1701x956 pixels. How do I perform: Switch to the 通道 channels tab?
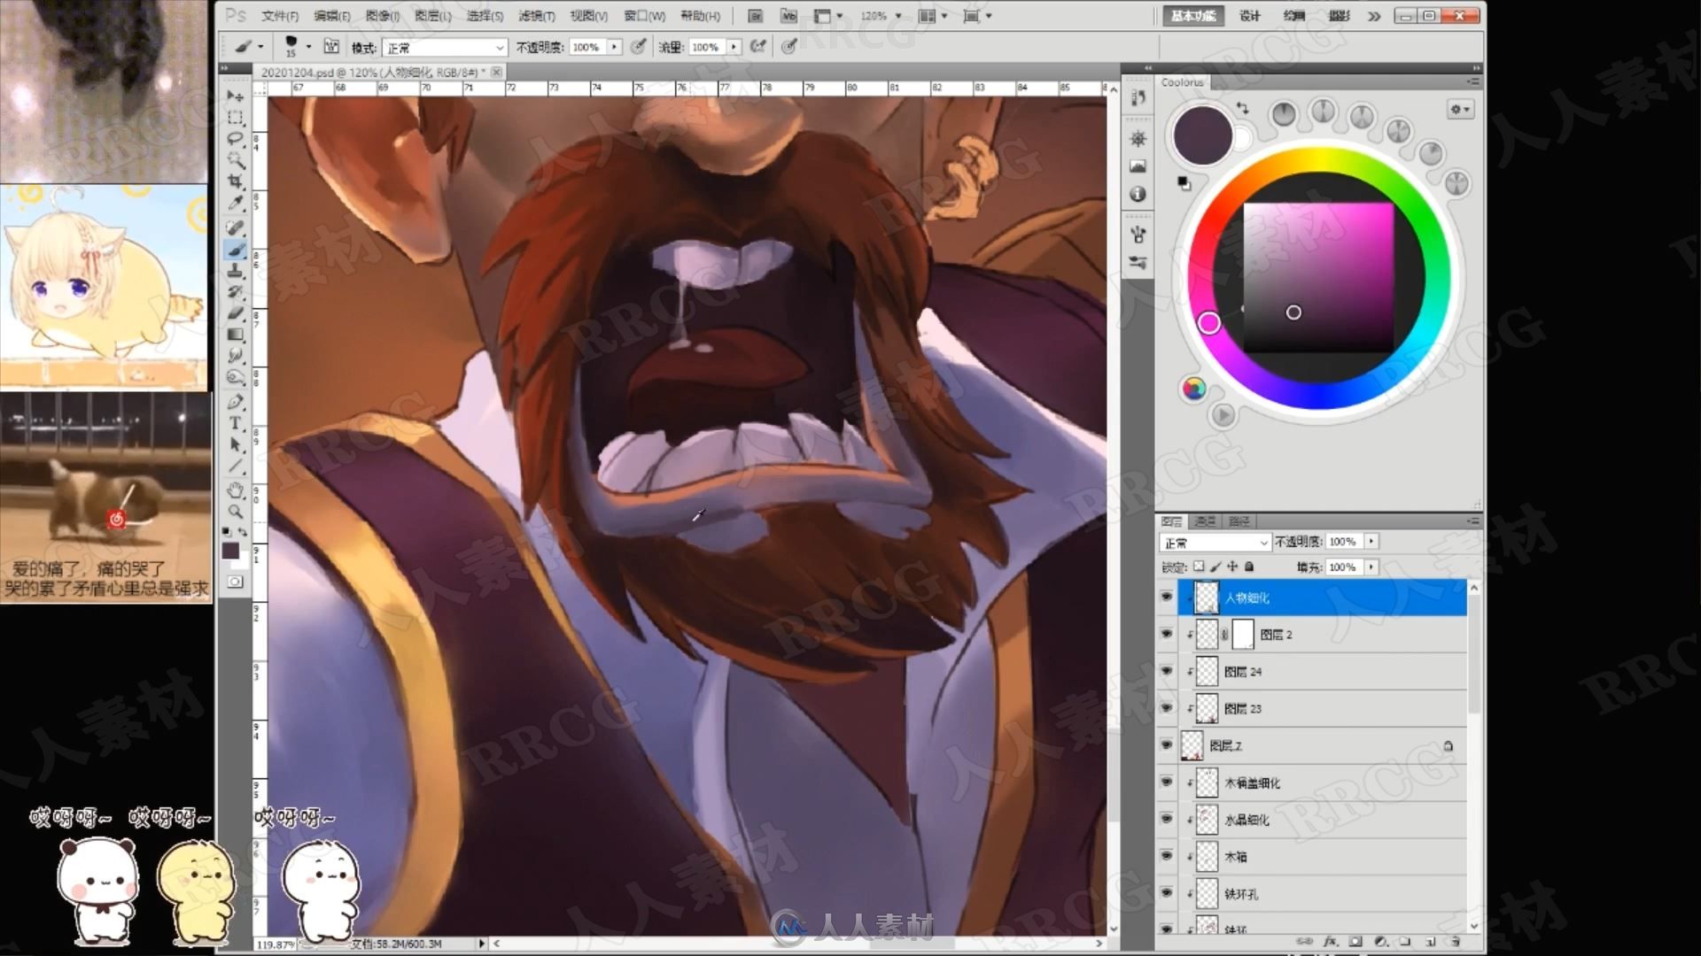(1205, 521)
